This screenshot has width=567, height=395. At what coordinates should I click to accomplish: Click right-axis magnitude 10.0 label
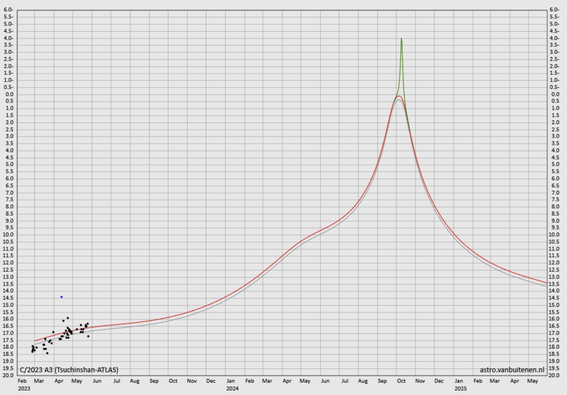[554, 235]
